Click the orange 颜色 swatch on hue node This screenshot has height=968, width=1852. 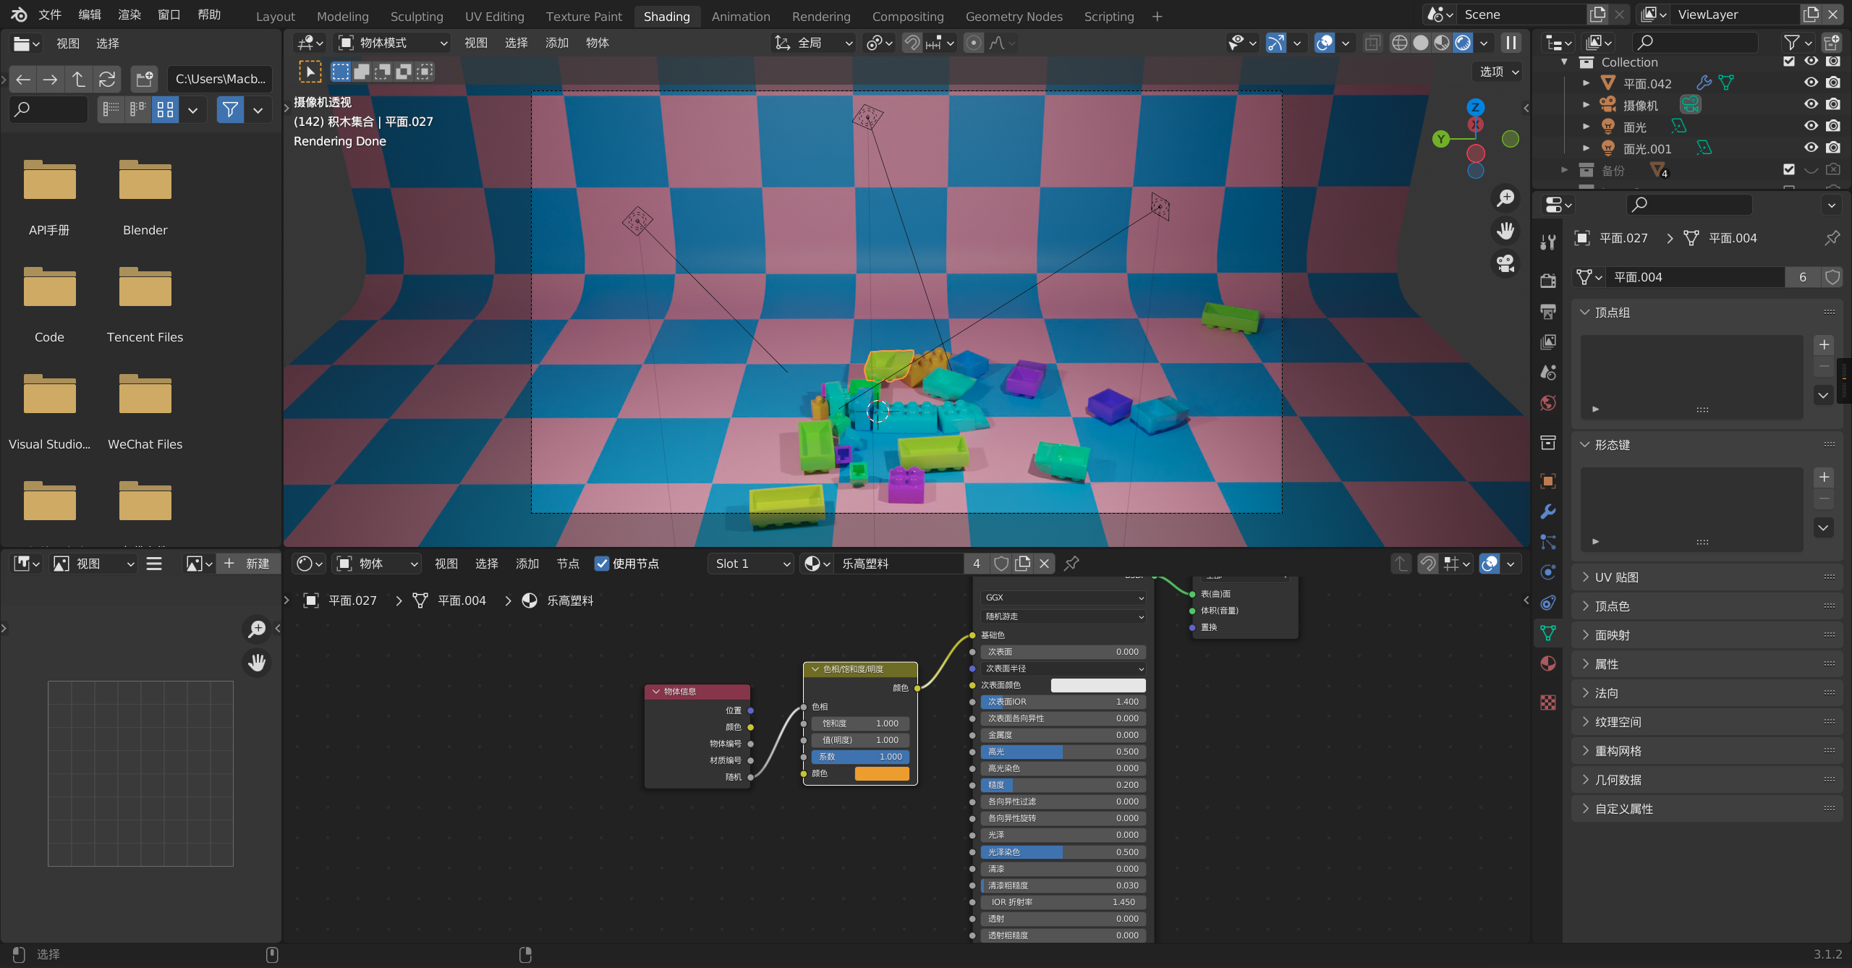click(x=882, y=773)
